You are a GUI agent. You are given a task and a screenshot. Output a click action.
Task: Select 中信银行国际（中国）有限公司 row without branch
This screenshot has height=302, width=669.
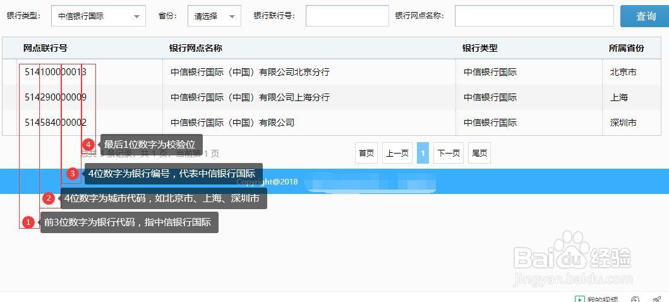(x=232, y=123)
